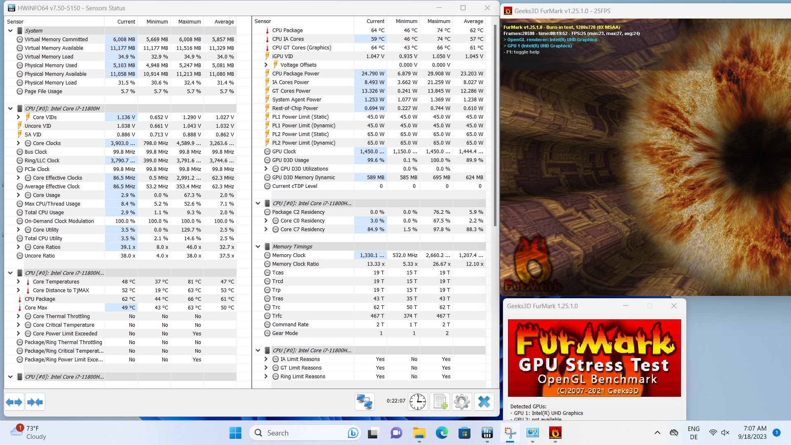Select the Virtual Memory Committed row
The width and height of the screenshot is (791, 445).
click(x=120, y=39)
